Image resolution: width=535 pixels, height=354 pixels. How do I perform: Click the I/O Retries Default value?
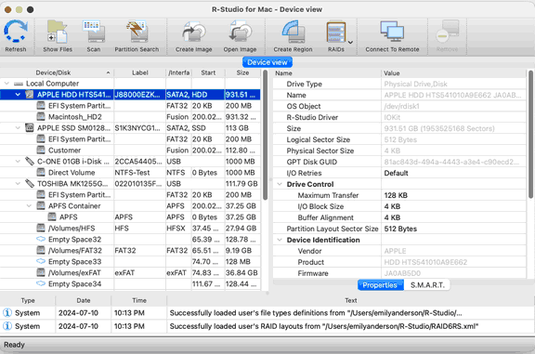[396, 173]
